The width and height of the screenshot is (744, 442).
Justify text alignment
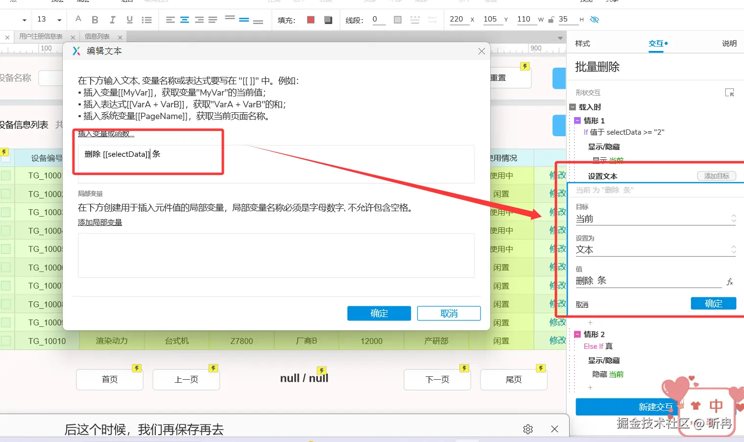coord(213,20)
